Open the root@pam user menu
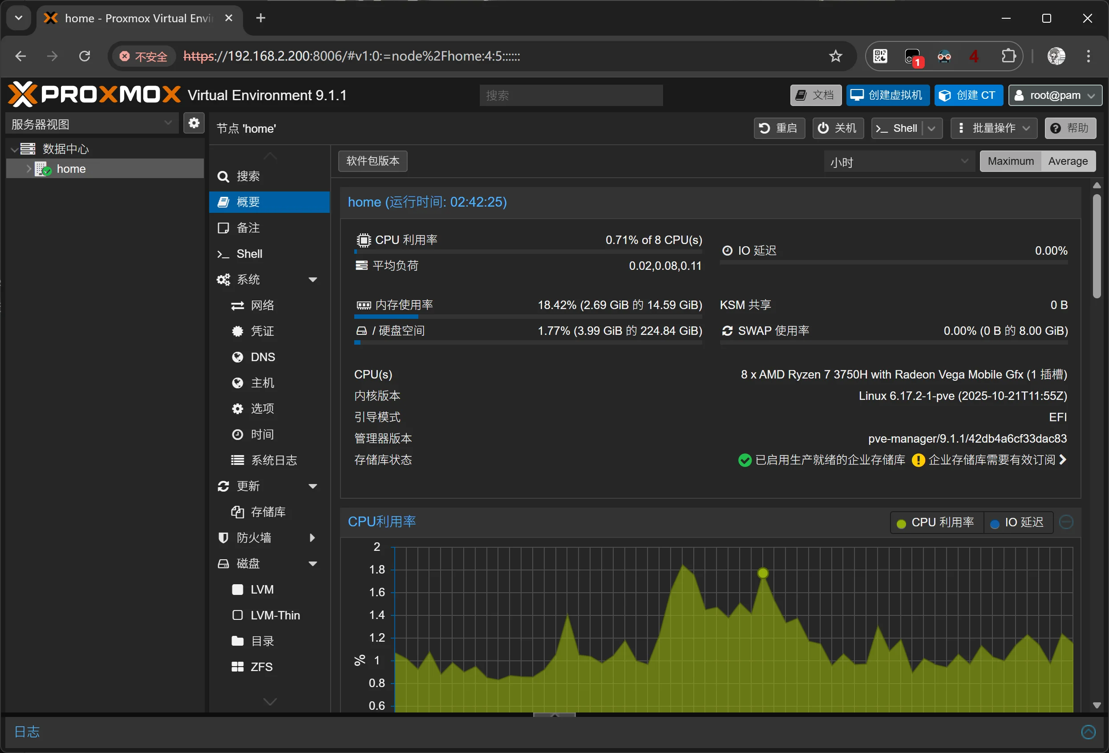The width and height of the screenshot is (1109, 753). pyautogui.click(x=1055, y=95)
